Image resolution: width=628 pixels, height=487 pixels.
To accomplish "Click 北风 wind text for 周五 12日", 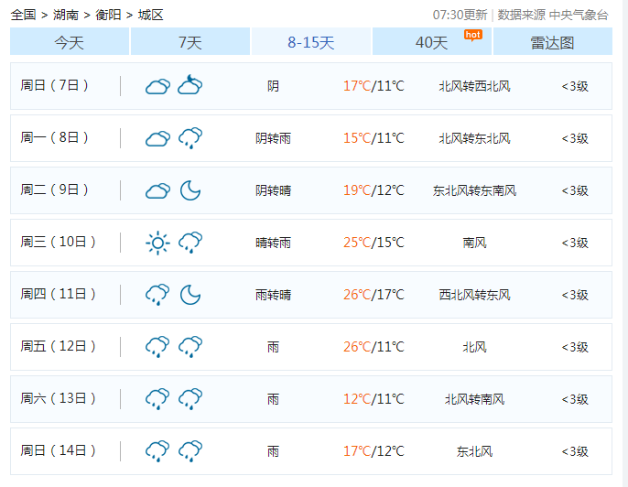I will pos(474,347).
